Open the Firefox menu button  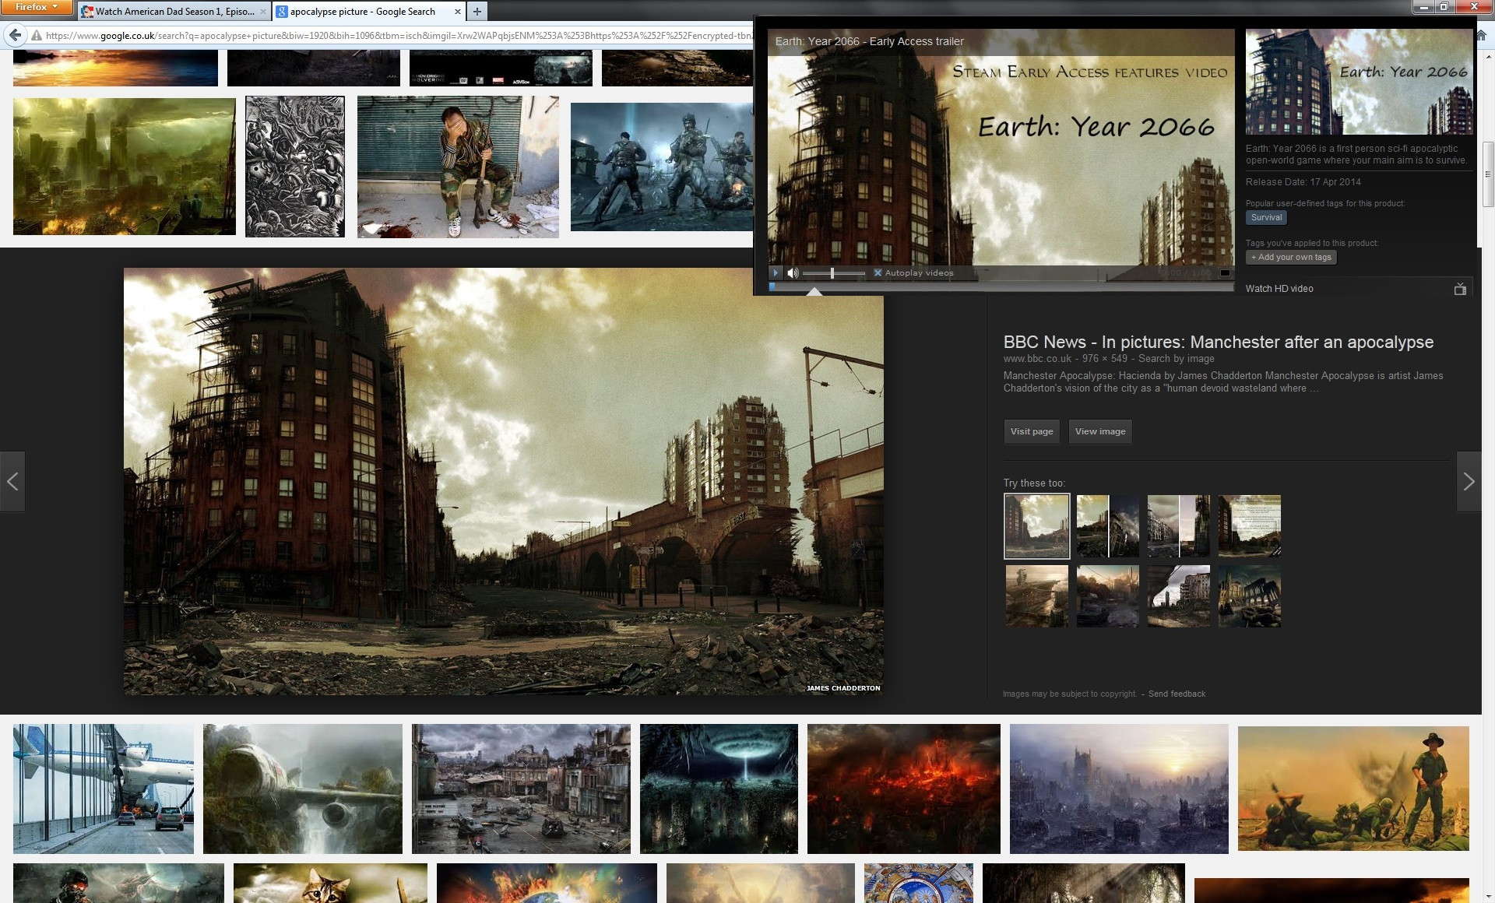click(37, 7)
